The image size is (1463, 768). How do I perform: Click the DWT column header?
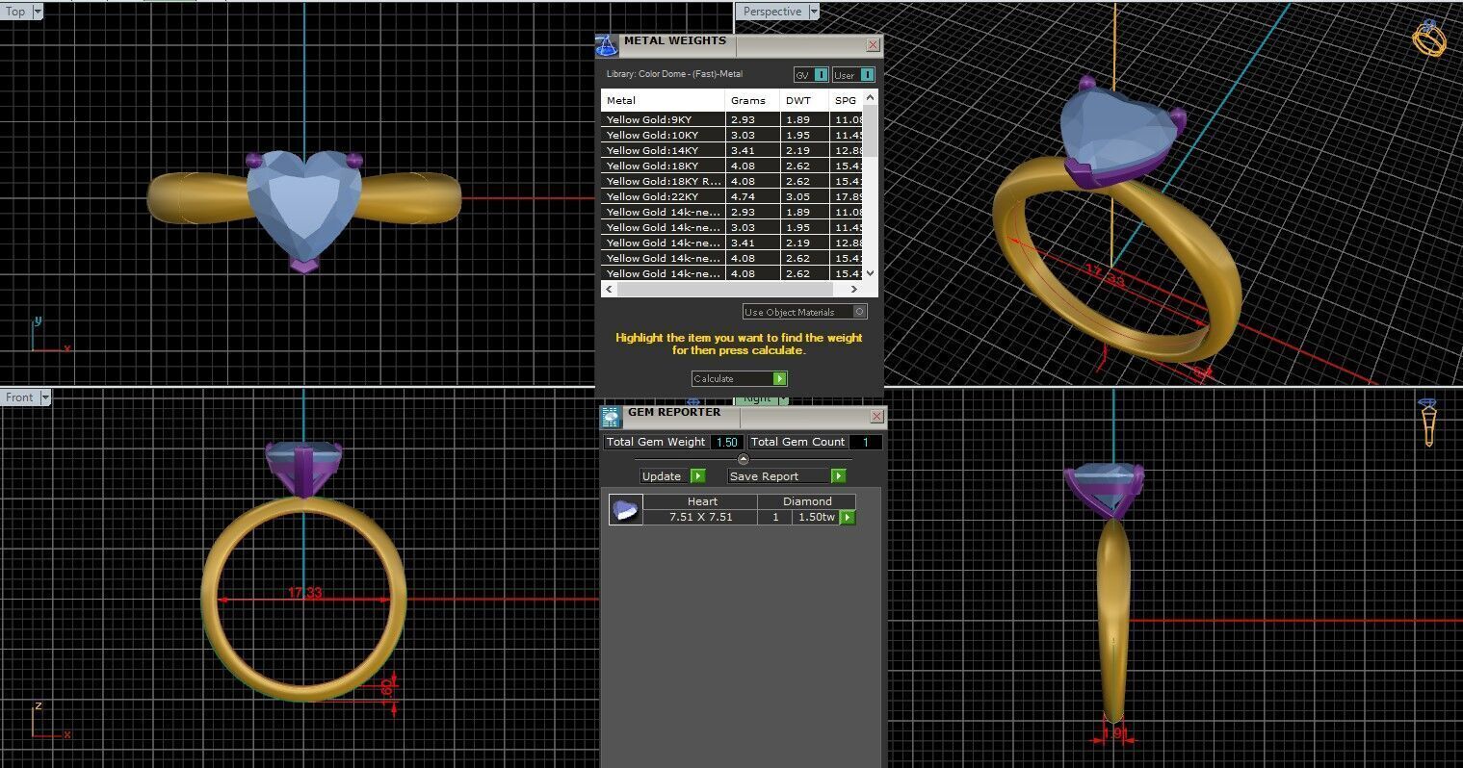coord(804,100)
